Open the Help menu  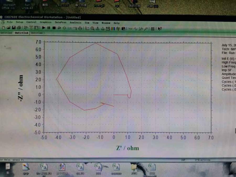[x=116, y=23]
